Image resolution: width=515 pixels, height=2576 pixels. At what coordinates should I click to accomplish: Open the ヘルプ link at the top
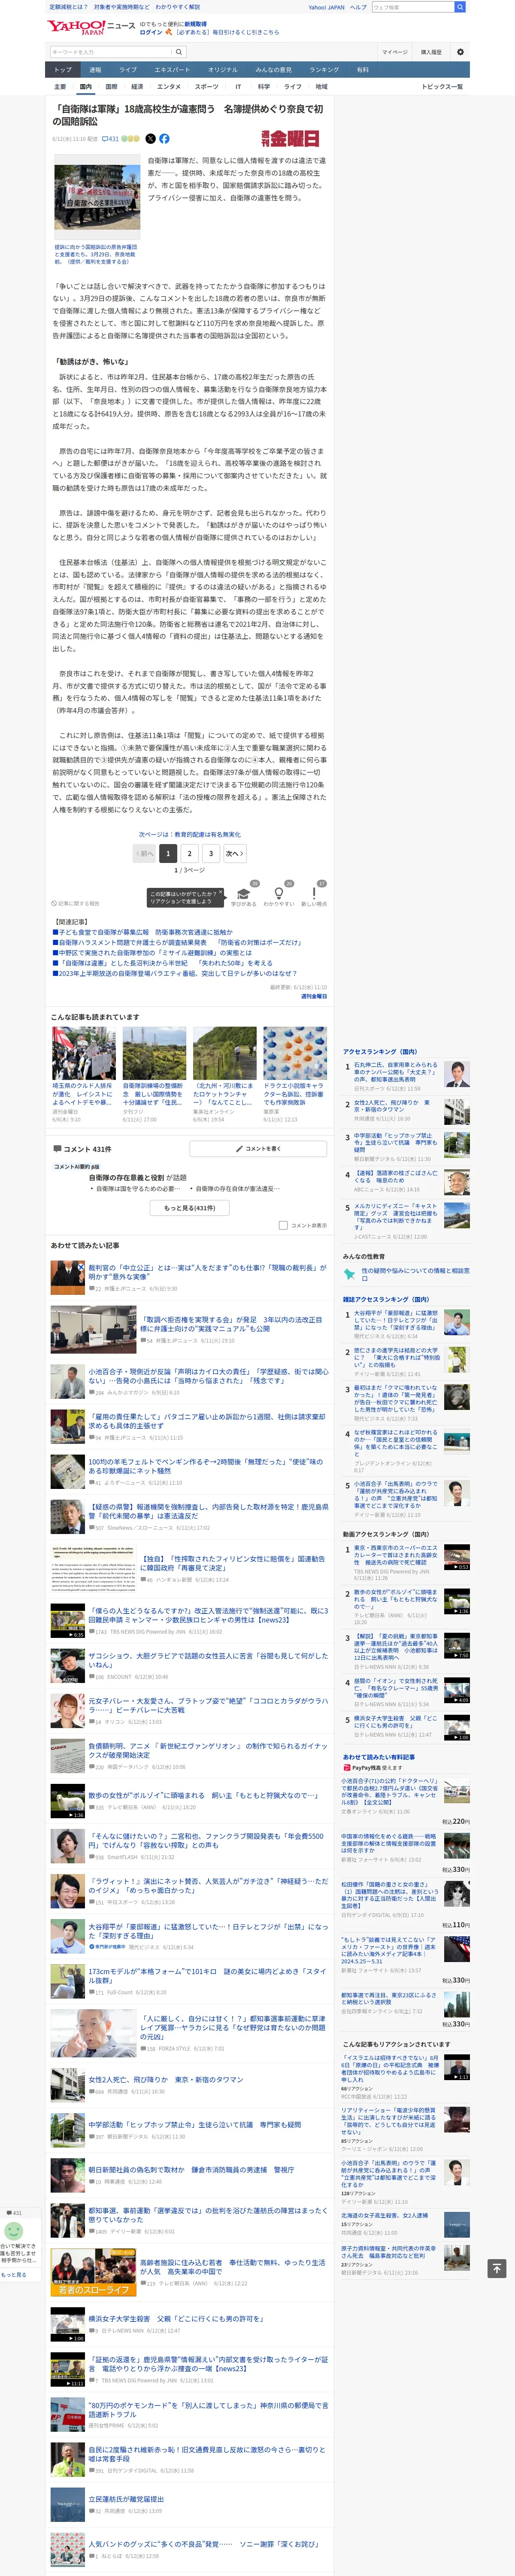358,7
